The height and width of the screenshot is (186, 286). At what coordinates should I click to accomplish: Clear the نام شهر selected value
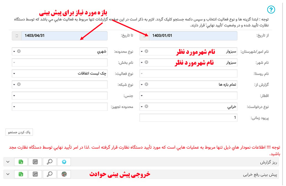[146, 62]
